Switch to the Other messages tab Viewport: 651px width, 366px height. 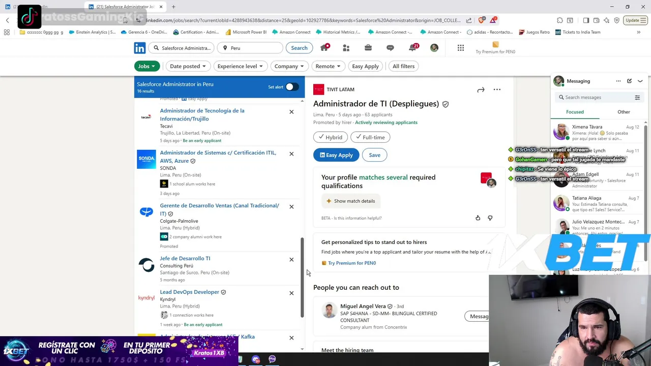tap(624, 112)
